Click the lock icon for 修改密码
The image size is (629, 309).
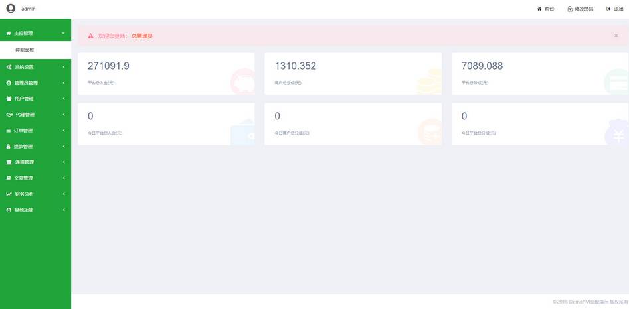pyautogui.click(x=570, y=9)
